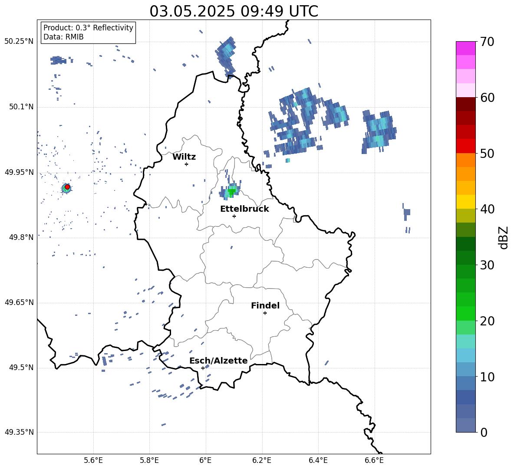Click the 50.1°N latitude label
This screenshot has height=469, width=514.
[21, 107]
